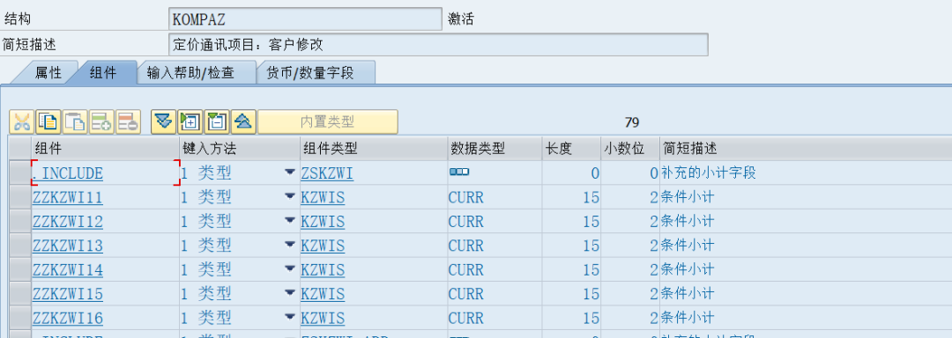This screenshot has height=338, width=952.
Task: Click the 组件类型 column header
Action: [x=374, y=149]
